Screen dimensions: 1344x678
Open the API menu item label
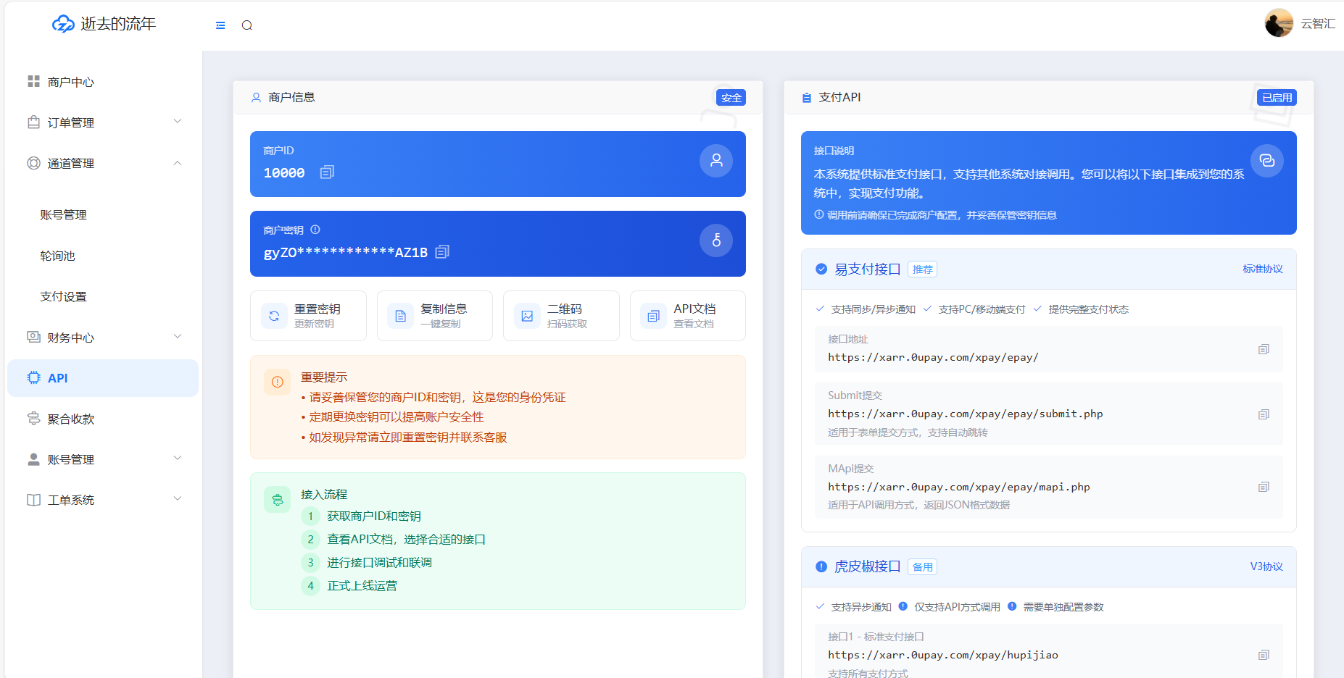click(58, 378)
